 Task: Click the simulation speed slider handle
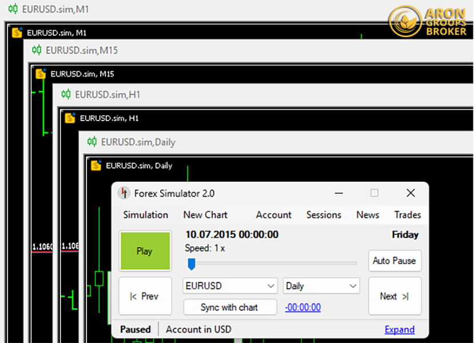point(192,264)
